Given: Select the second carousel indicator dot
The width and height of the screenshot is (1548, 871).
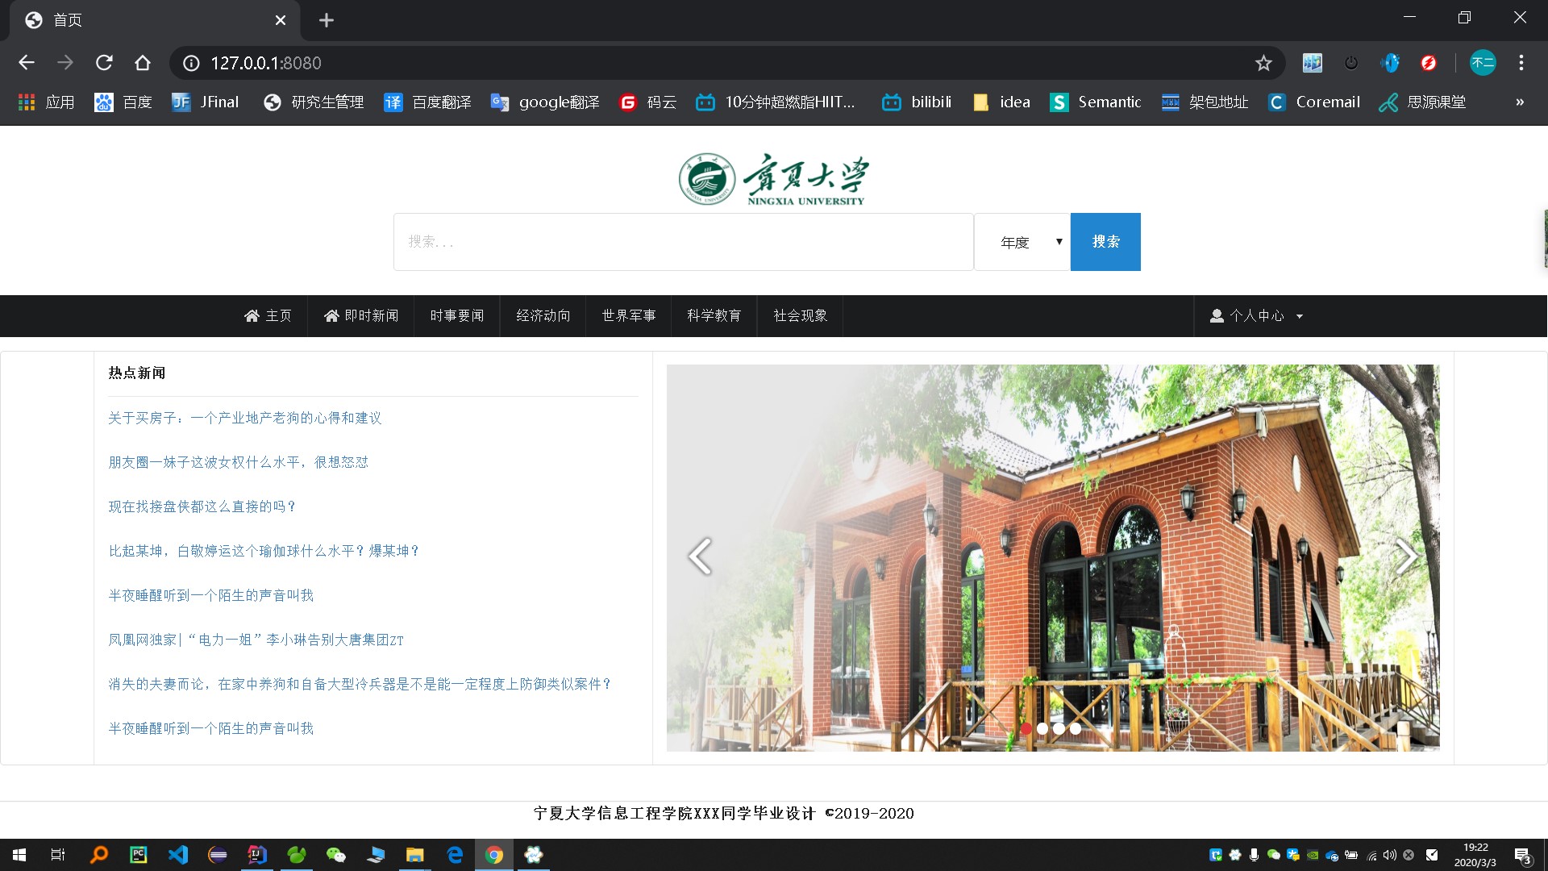Looking at the screenshot, I should tap(1042, 728).
